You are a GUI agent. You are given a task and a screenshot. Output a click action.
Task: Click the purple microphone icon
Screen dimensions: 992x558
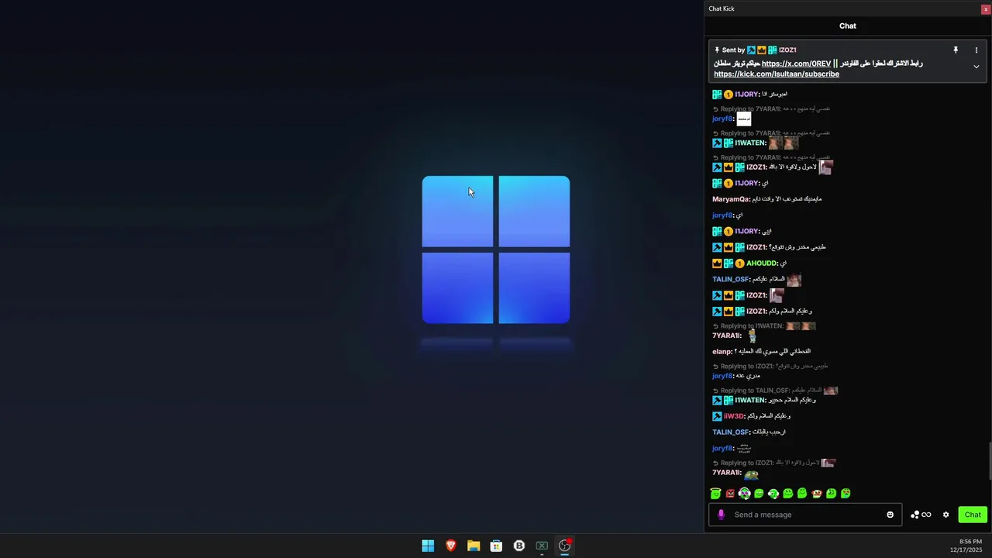click(x=721, y=515)
